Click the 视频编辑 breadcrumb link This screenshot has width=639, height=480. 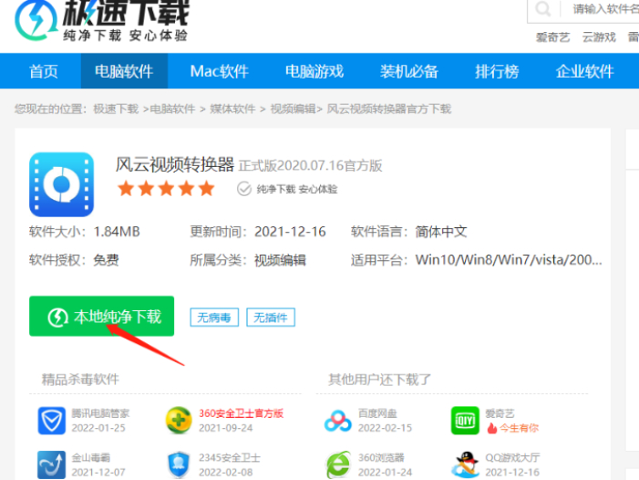coord(293,109)
